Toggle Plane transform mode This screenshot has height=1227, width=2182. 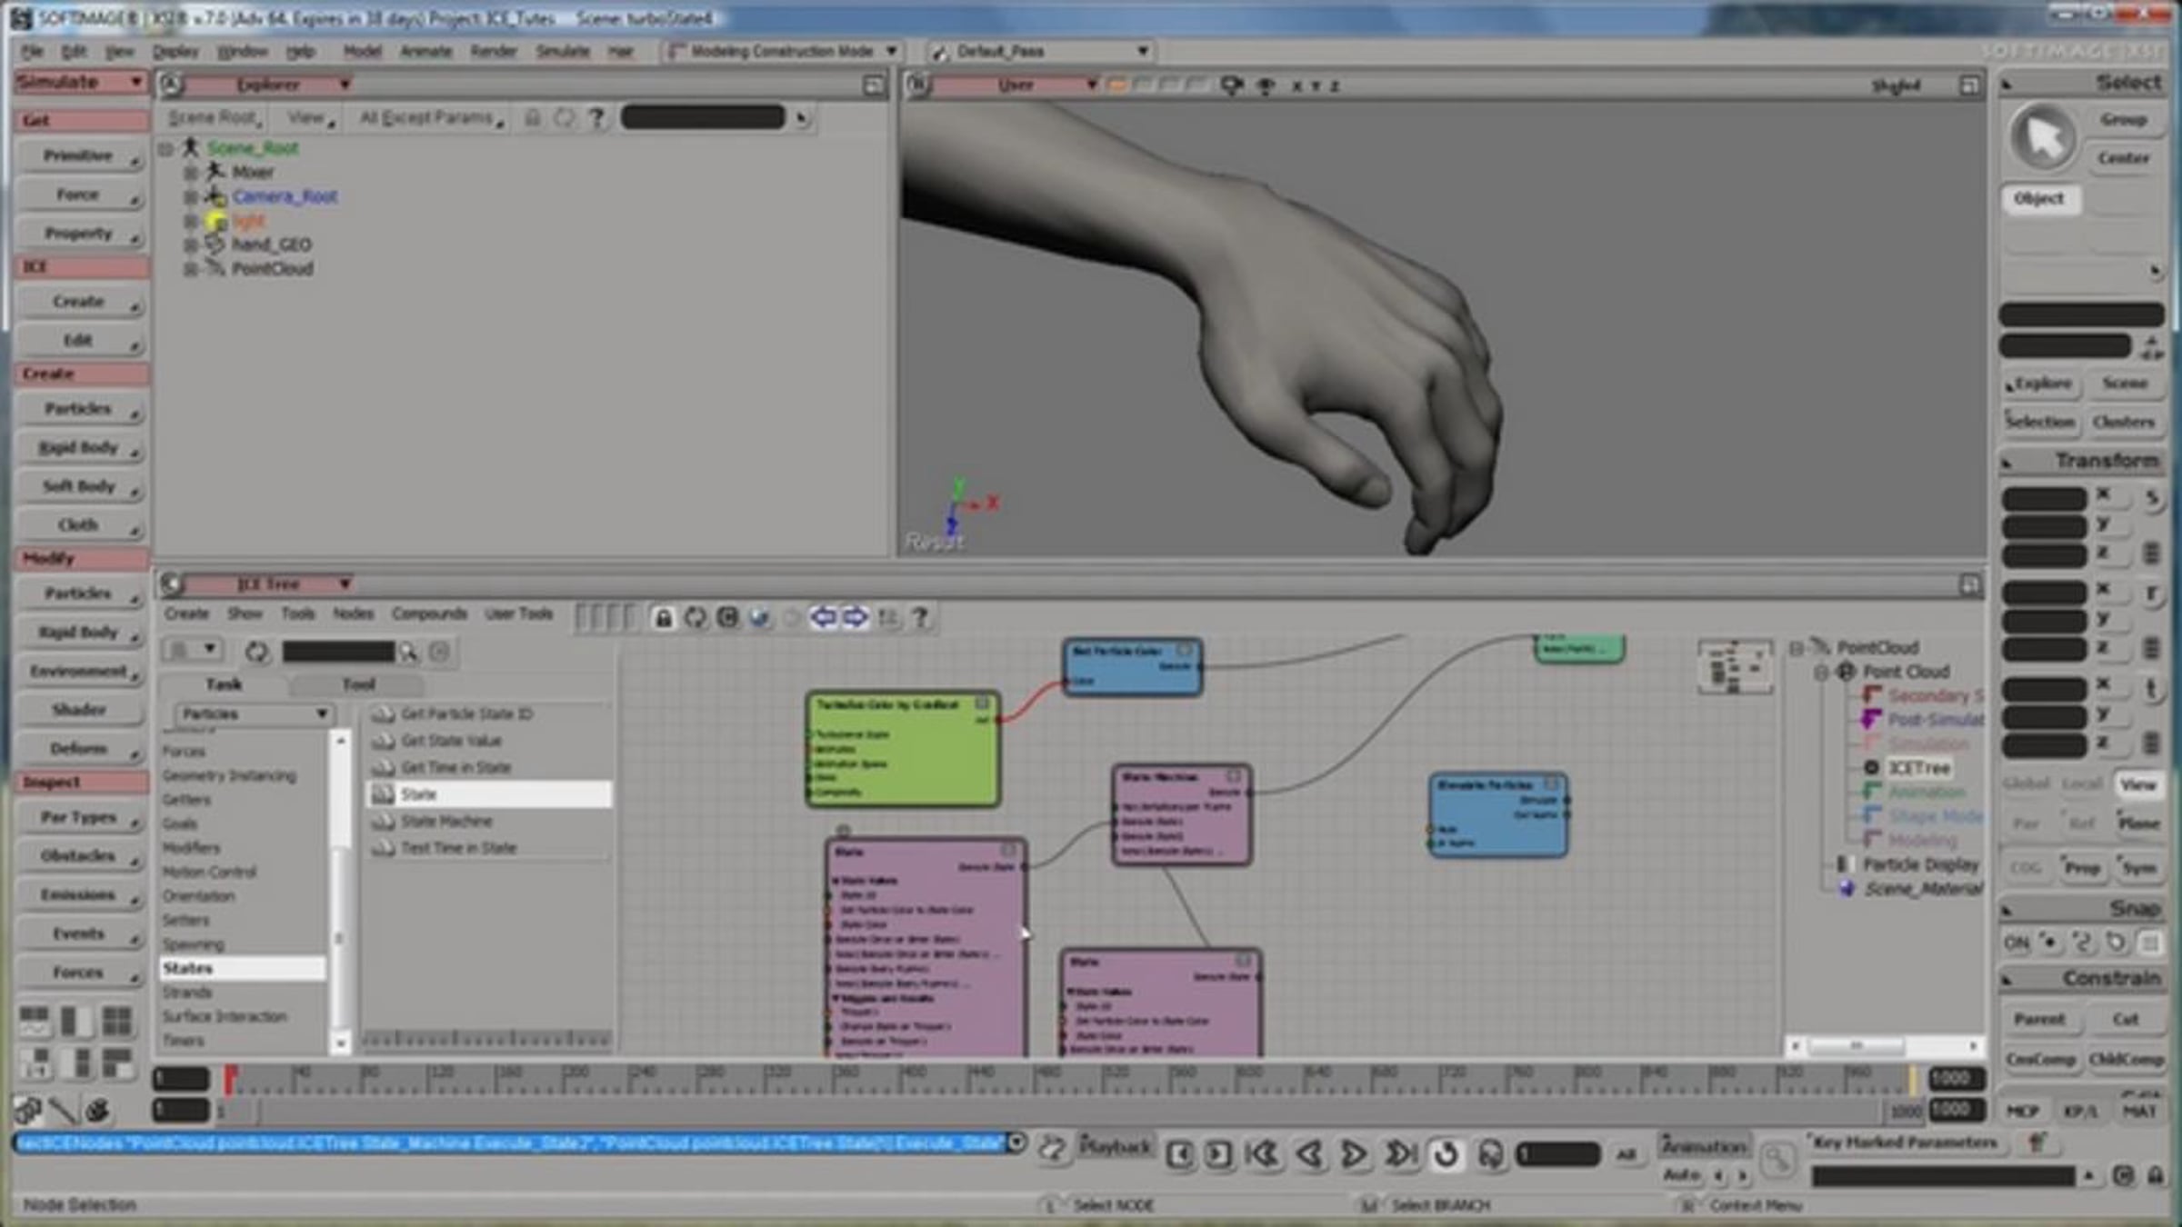[2137, 823]
